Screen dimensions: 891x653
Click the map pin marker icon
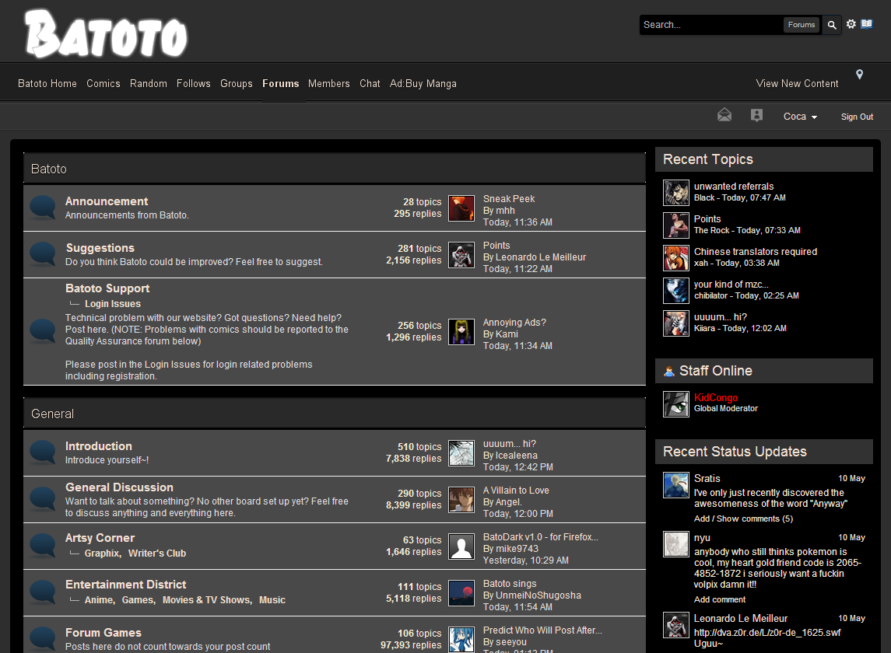pyautogui.click(x=860, y=75)
